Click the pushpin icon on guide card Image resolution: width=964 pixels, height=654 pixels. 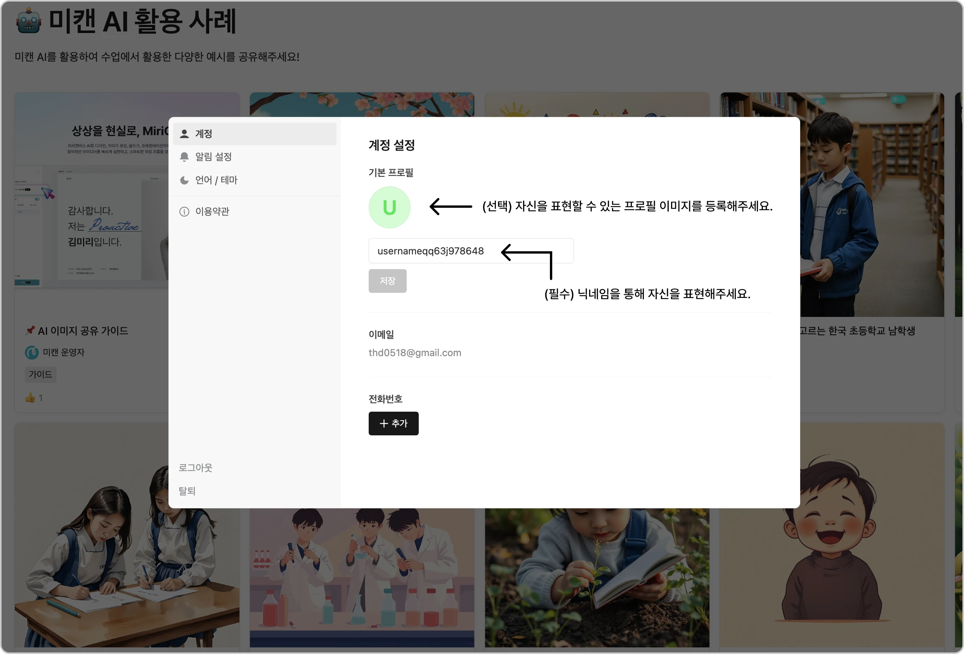point(30,331)
